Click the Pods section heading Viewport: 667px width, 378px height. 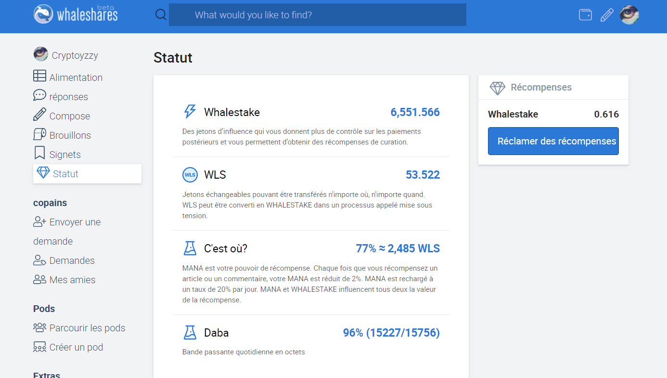[x=44, y=309]
